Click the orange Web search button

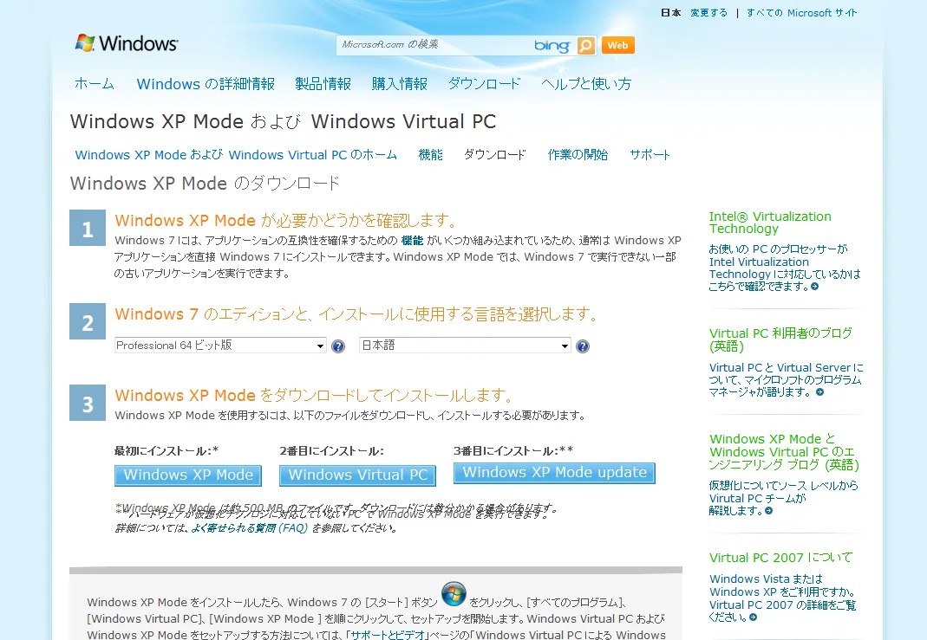point(617,45)
